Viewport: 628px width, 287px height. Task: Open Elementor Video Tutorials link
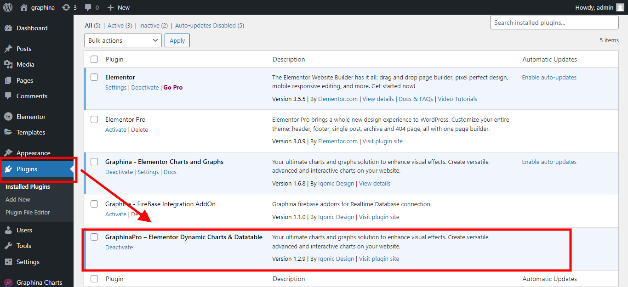(457, 99)
